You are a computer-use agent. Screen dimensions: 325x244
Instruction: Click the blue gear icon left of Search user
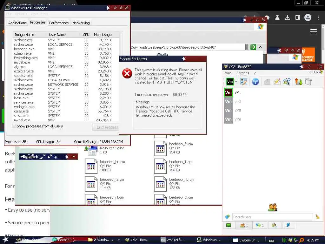(227, 217)
